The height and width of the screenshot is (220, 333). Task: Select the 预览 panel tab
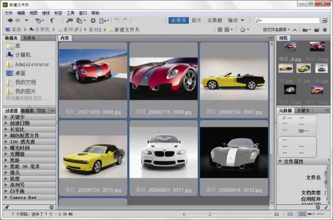(283, 38)
